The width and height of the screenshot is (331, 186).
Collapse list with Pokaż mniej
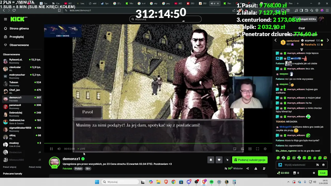(x=35, y=167)
